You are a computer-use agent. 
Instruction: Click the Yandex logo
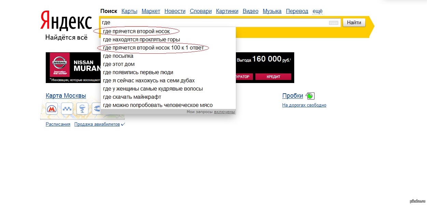click(x=66, y=21)
